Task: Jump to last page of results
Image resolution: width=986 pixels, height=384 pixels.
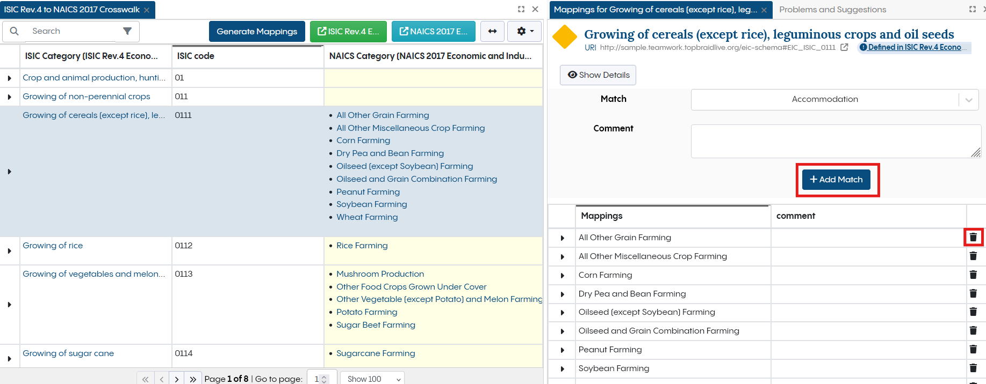Action: pos(193,379)
